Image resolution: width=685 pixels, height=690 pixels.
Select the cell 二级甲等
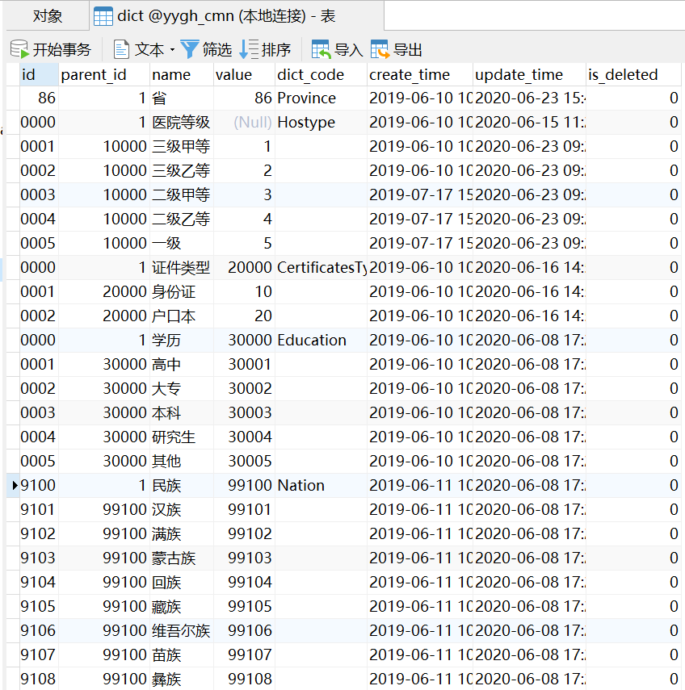(182, 194)
